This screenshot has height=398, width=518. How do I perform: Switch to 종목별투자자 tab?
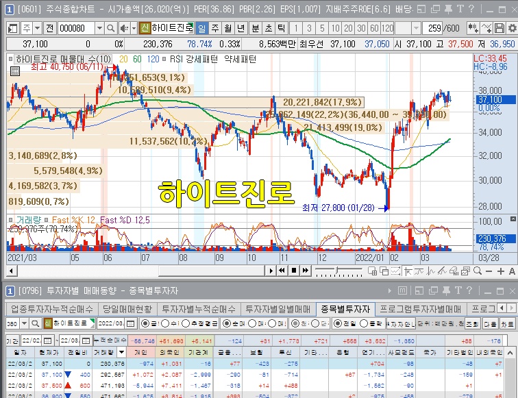(x=345, y=309)
